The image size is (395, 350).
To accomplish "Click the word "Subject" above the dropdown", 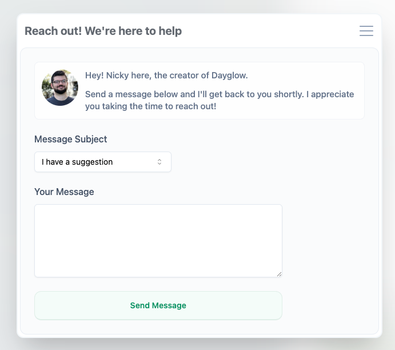I will 91,139.
